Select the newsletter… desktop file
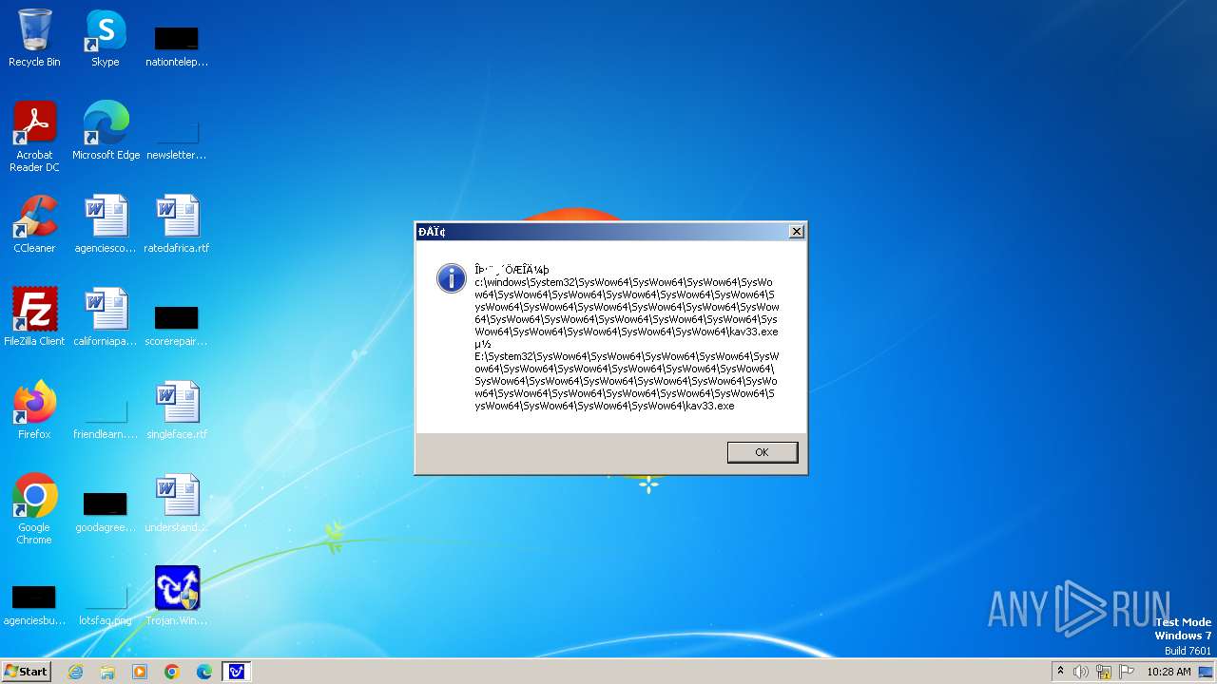This screenshot has width=1217, height=684. pyautogui.click(x=177, y=138)
